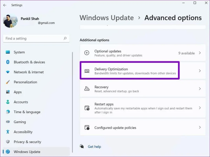This screenshot has height=157, width=210.
Task: Open Configured update policies label
Action: tap(115, 128)
